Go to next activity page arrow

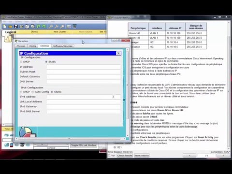223,156
